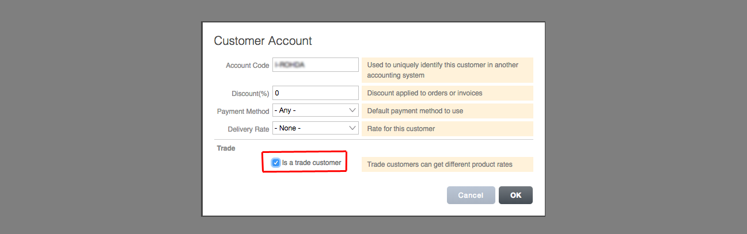Focus the Account Code input field
This screenshot has height=234, width=747.
[x=315, y=65]
